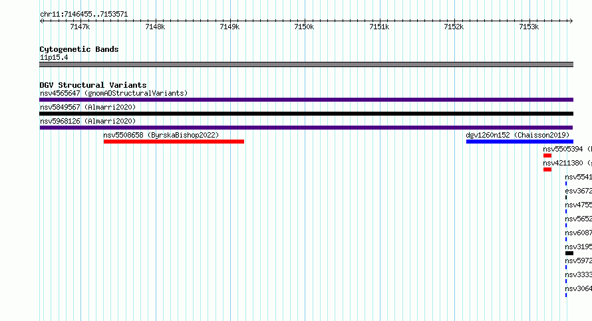Open nsv5849567 (Almarri2020) label
Viewport: 592px width, 321px height.
click(x=88, y=107)
